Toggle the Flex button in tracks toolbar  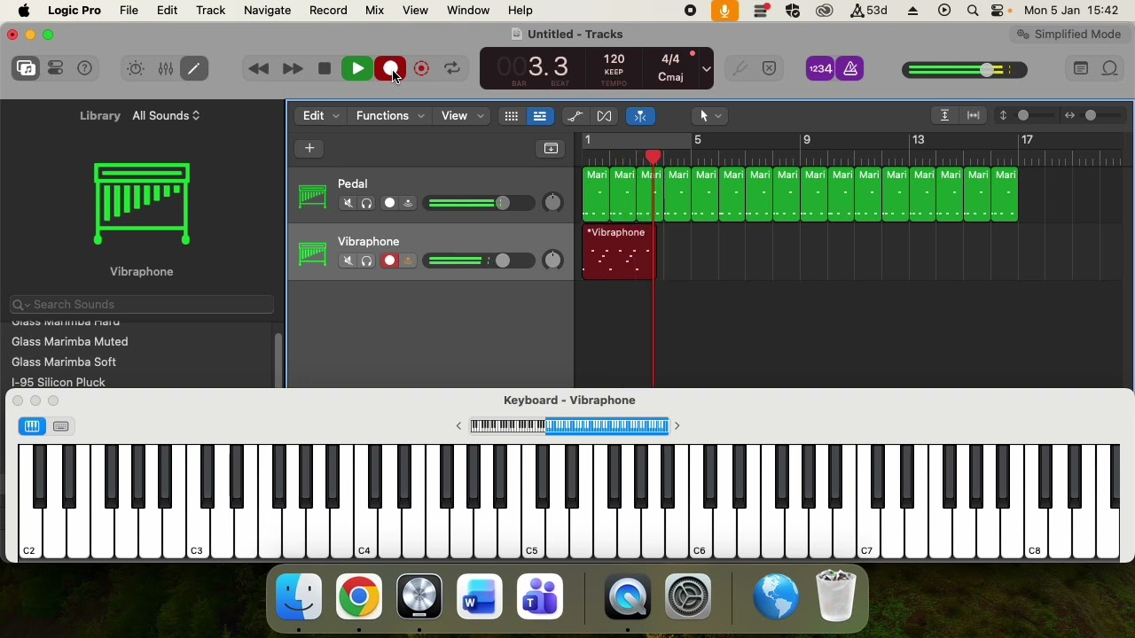(604, 116)
